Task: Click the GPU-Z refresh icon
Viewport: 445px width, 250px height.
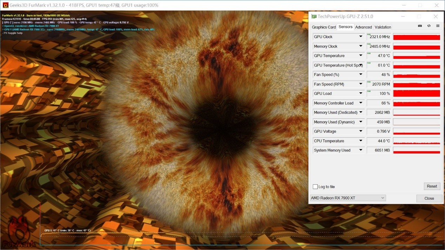Action: tap(429, 26)
